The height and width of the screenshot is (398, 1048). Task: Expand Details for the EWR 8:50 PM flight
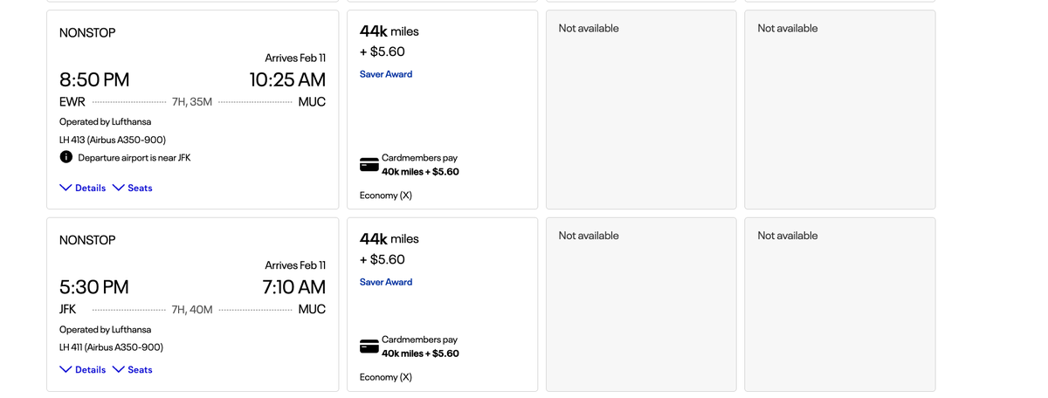click(x=83, y=188)
